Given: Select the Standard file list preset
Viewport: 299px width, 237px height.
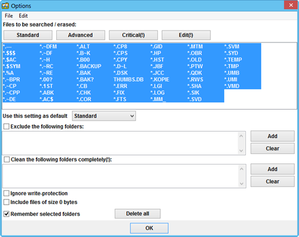Looking at the screenshot, I should (28, 35).
